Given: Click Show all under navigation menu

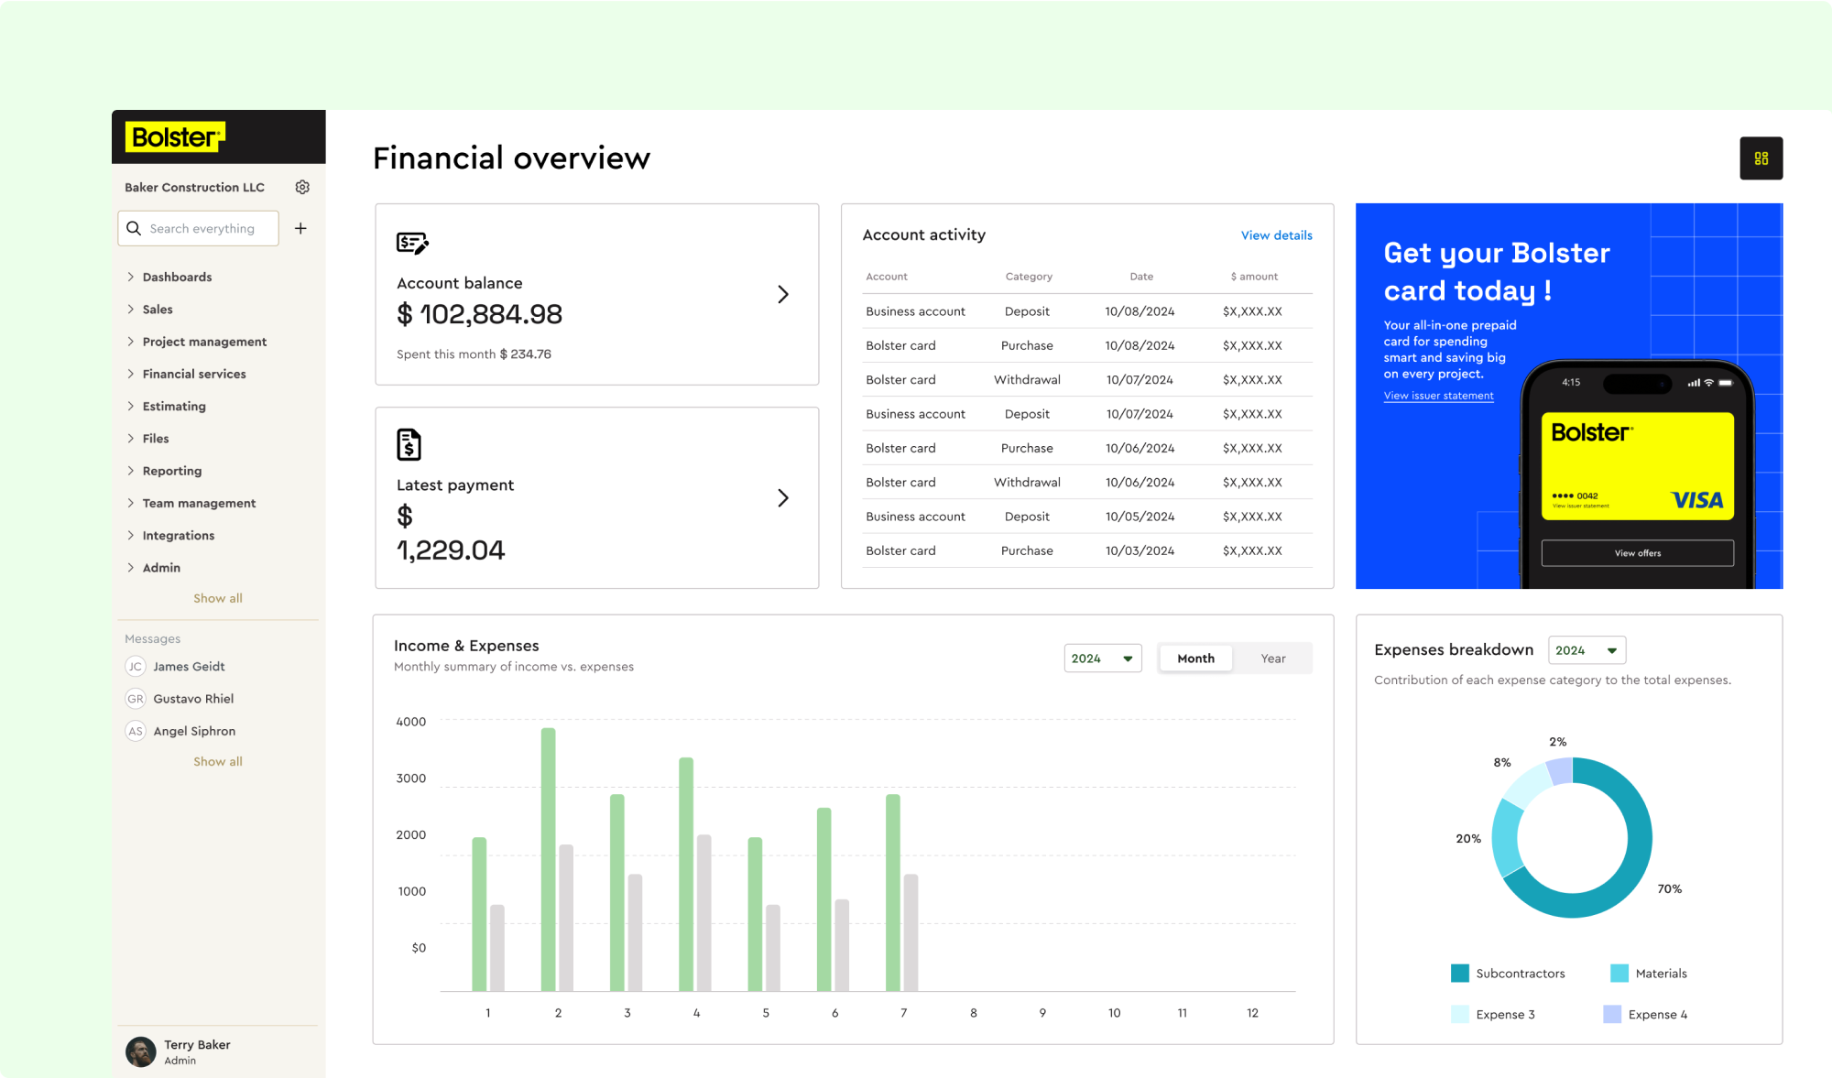Looking at the screenshot, I should point(218,598).
